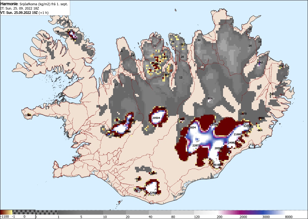This screenshot has width=308, height=219.
Task: Click the 200 legend tick label
Action: (x=220, y=217)
